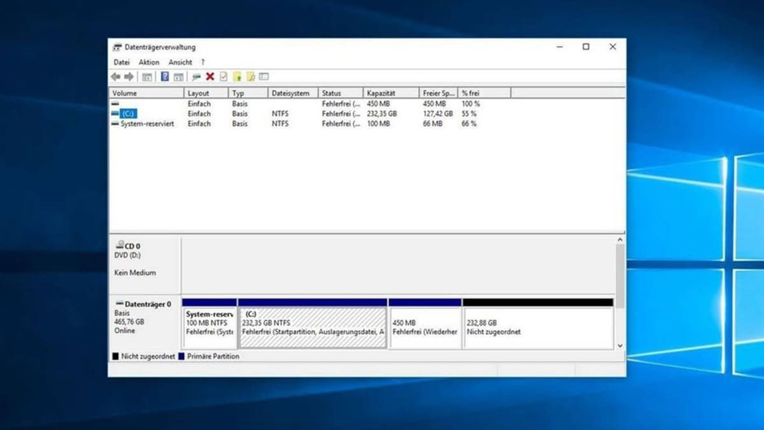Select the (C:) 232,35 GB NTFS partition block
764x430 pixels.
tap(313, 323)
